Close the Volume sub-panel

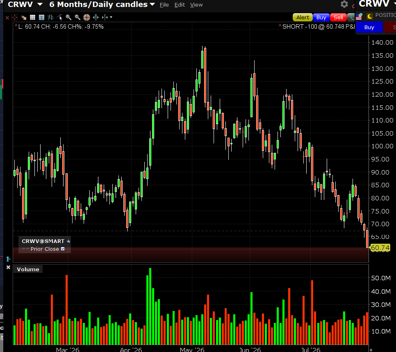click(x=8, y=267)
